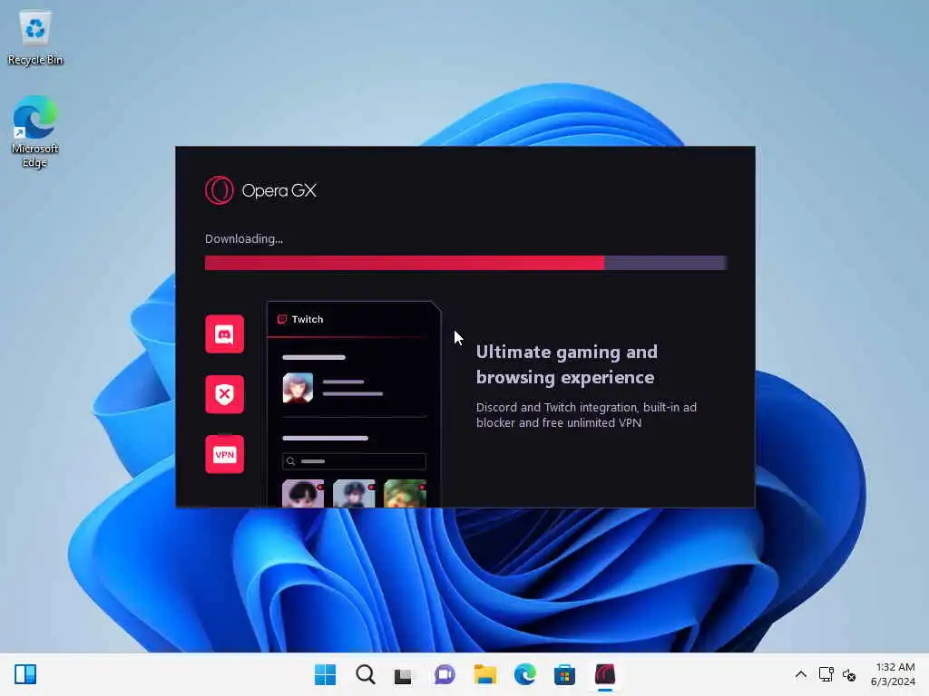
Task: Click the Twitch logo icon in panel header
Action: (x=282, y=319)
